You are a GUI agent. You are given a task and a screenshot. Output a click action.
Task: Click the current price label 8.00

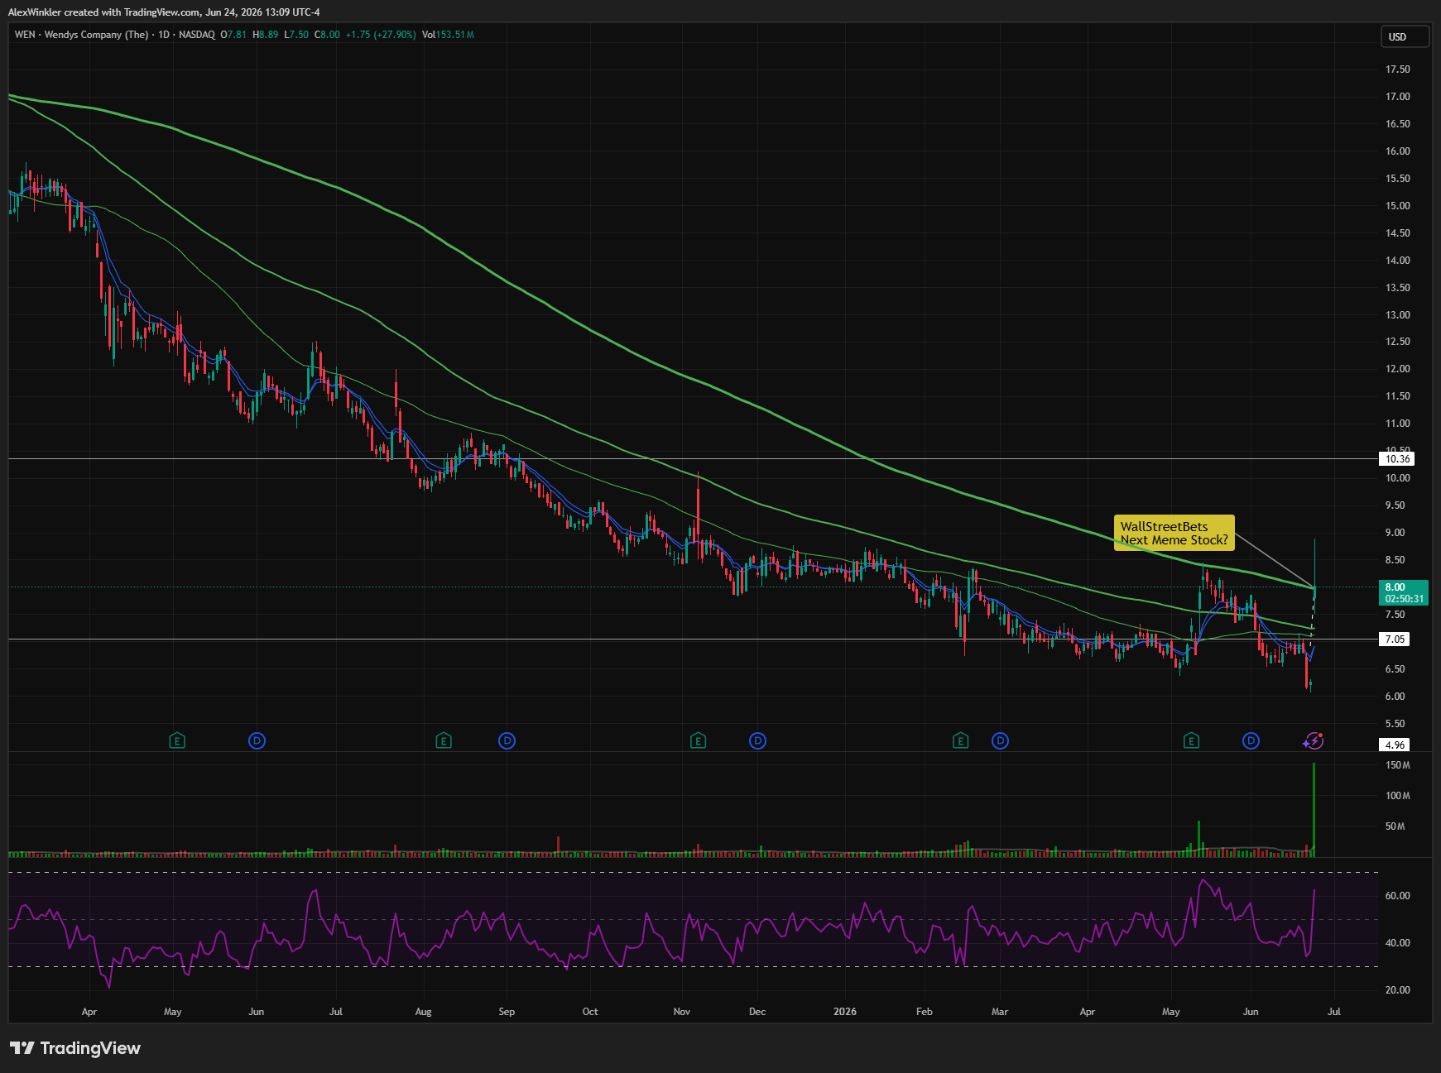1395,587
